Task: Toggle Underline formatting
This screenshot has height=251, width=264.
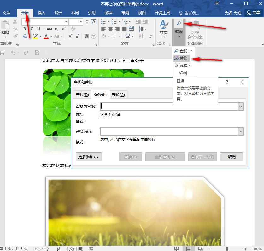Action: point(38,29)
